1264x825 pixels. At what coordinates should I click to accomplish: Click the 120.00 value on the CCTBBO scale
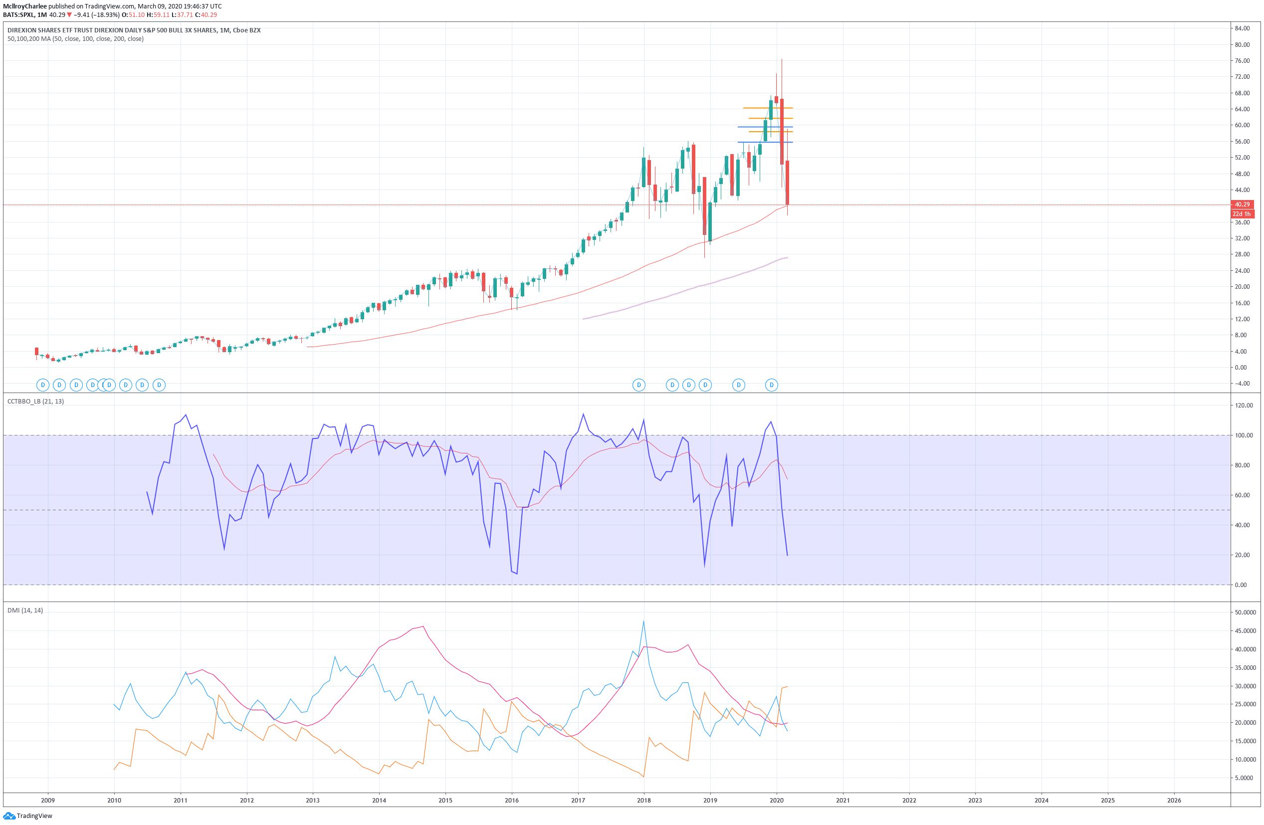1244,406
